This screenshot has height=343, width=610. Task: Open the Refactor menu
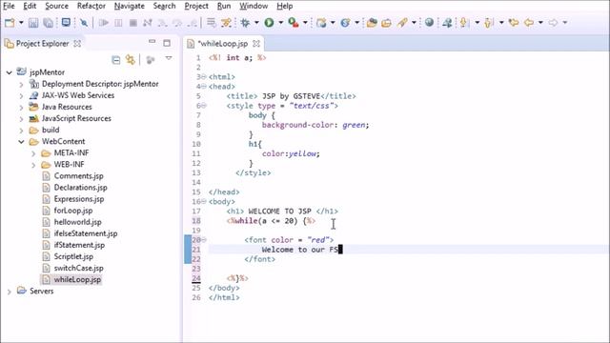[x=91, y=6]
